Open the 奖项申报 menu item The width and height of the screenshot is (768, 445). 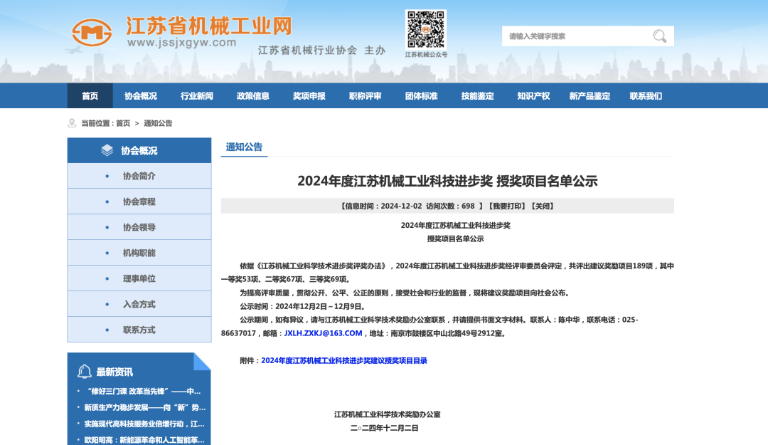(309, 96)
